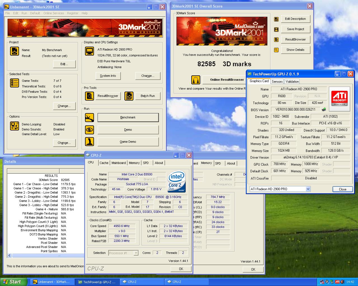Open the File menu in 3DMark2001
This screenshot has width=358, height=286.
click(8, 13)
